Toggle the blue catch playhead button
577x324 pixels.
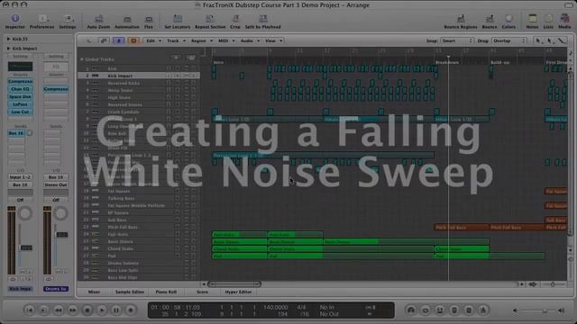click(x=118, y=40)
